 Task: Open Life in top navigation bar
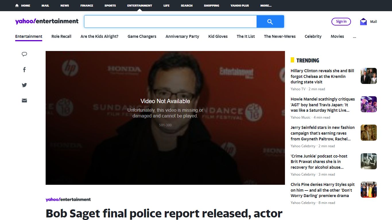point(166,5)
